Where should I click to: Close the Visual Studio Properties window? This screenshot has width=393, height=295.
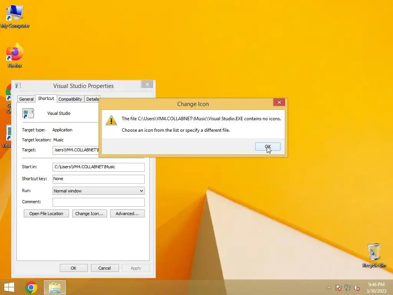click(147, 84)
